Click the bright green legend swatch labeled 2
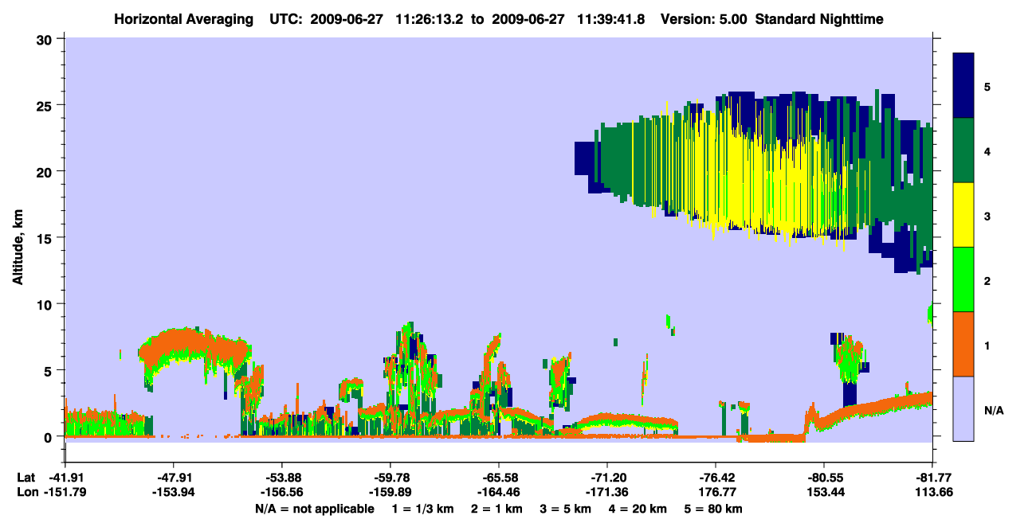Screen dimensions: 1036x531 (963, 279)
